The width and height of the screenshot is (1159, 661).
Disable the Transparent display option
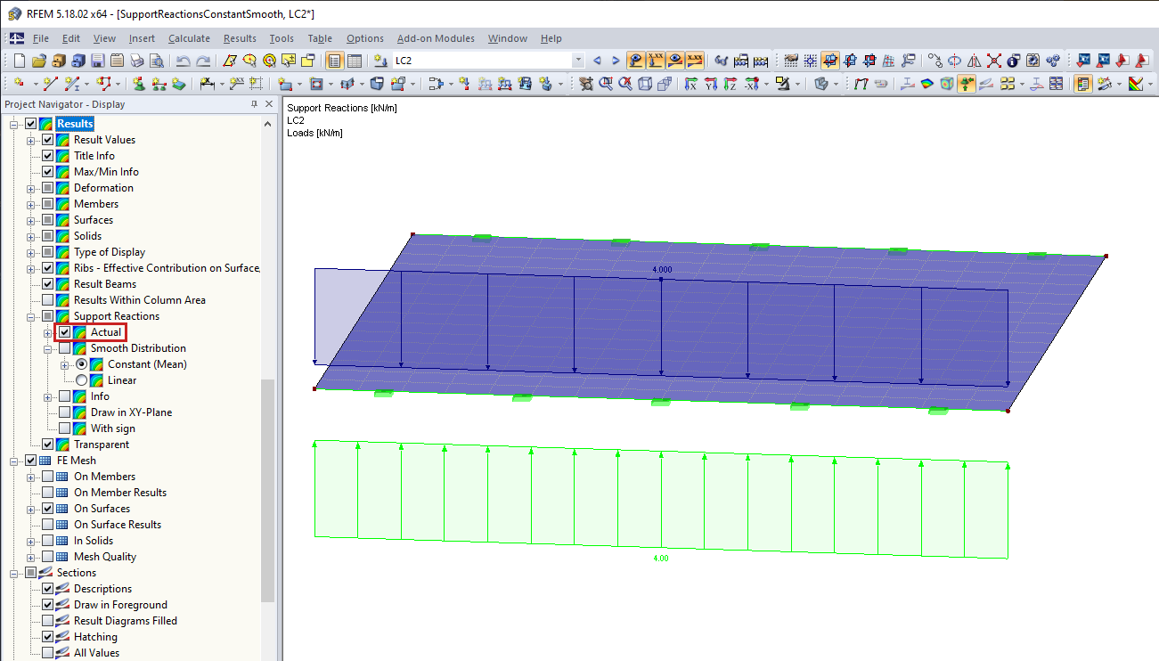click(x=47, y=443)
